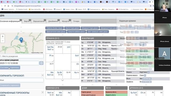Click badge next to Сака in Саяна мааса
This screenshot has width=171, height=96.
[145, 75]
